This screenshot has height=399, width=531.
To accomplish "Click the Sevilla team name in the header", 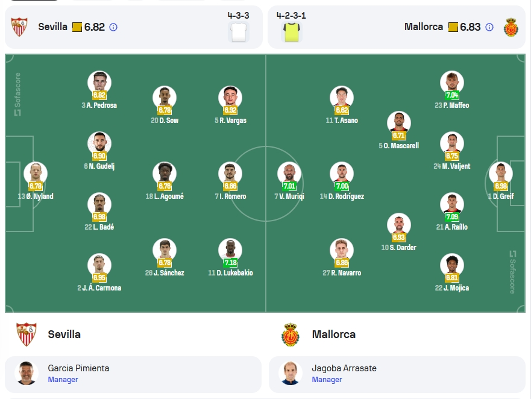I will [x=53, y=27].
